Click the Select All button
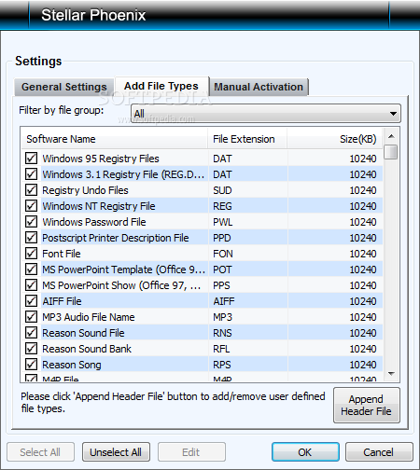 point(40,452)
